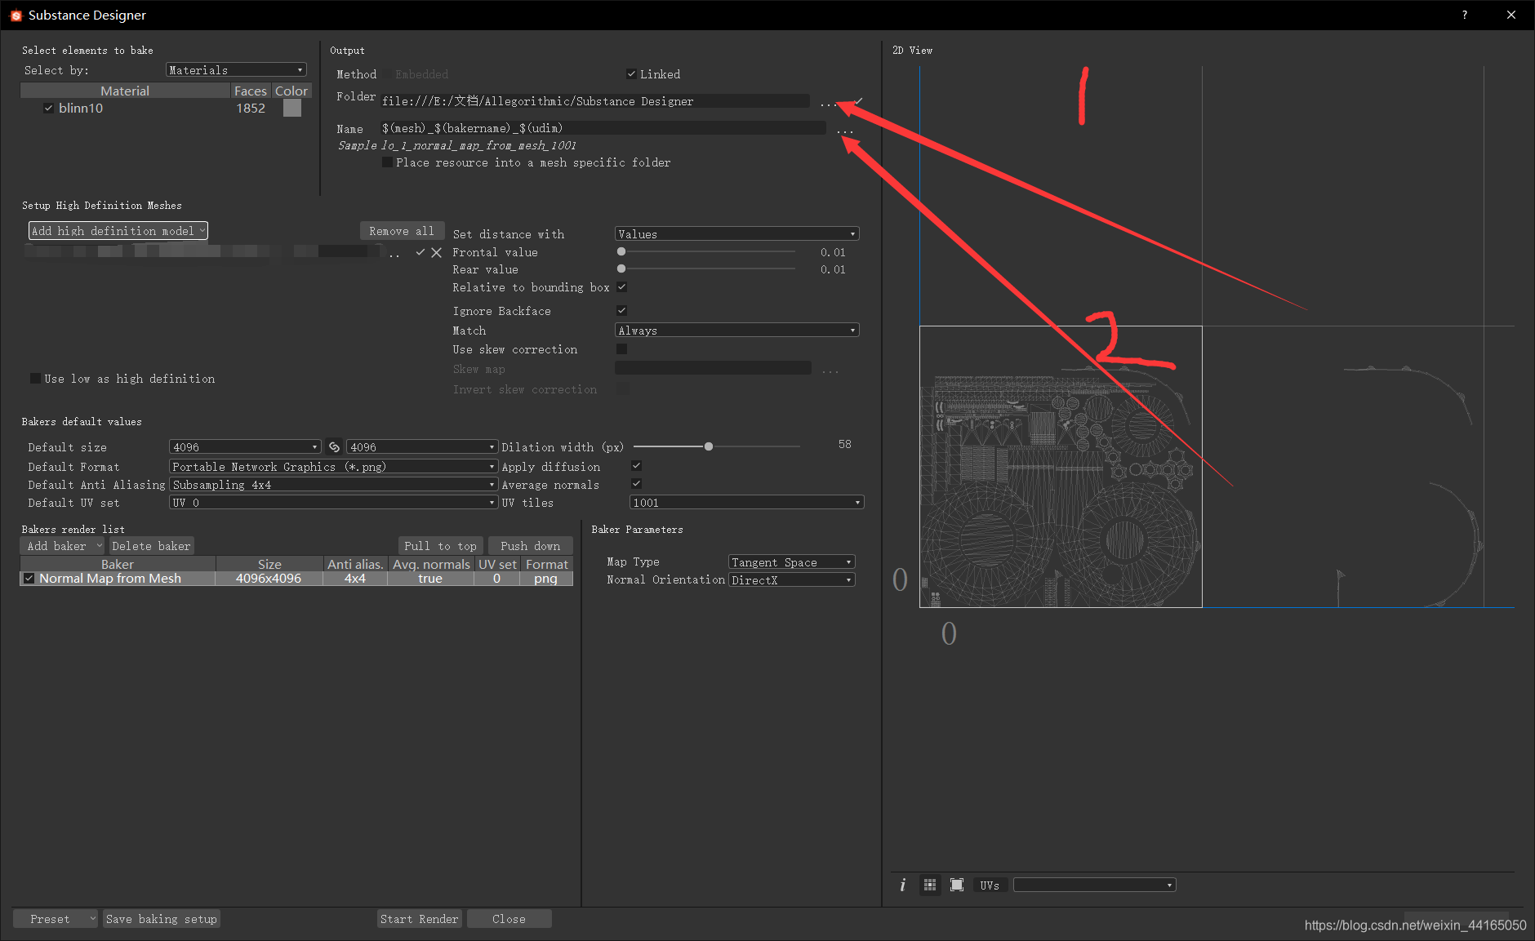Image resolution: width=1535 pixels, height=941 pixels.
Task: Open the Add baker dropdown
Action: pos(64,546)
